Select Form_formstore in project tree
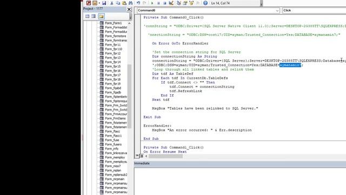This screenshot has width=346, height=195. 115,36
